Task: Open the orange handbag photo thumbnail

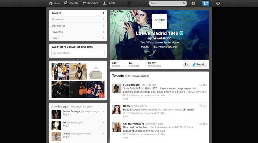Action: 78,89
